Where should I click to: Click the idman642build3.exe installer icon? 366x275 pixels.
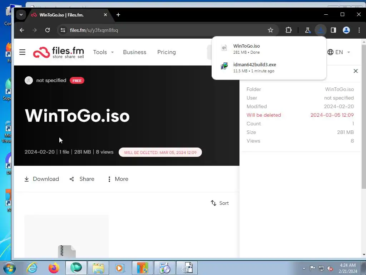(x=224, y=66)
